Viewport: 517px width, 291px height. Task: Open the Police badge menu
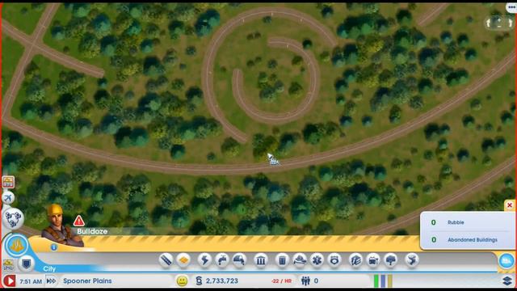click(x=334, y=260)
